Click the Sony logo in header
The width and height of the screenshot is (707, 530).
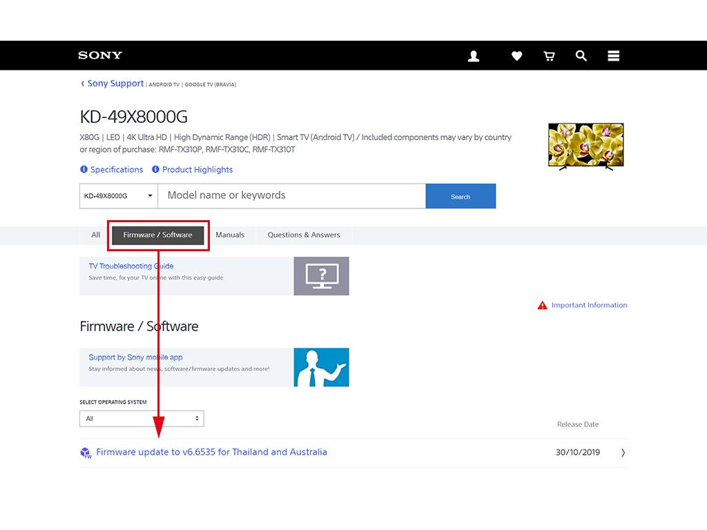100,55
